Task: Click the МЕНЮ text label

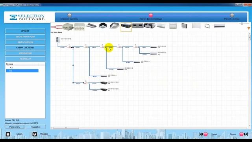Action: 19,134
